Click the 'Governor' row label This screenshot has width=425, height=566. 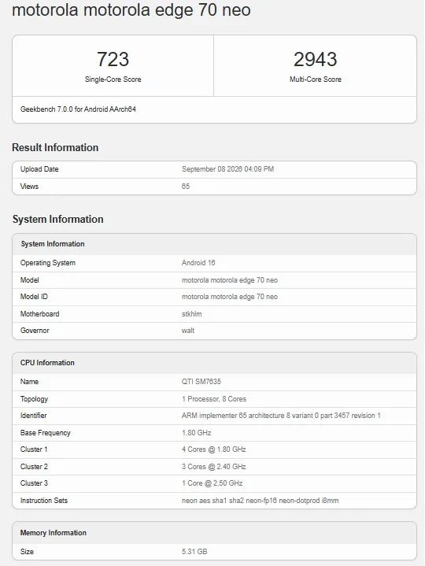point(35,331)
